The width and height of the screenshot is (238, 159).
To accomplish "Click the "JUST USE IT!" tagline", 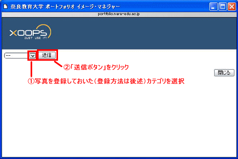I will 36,38.
